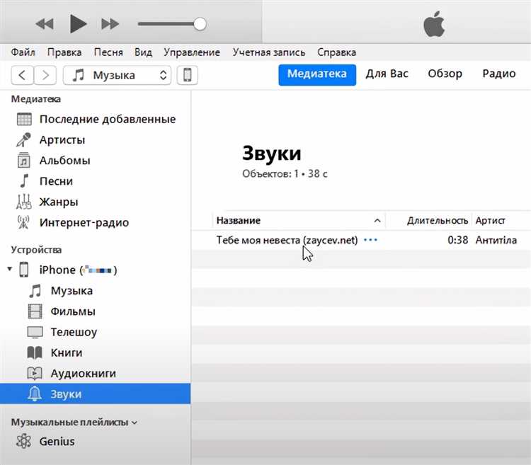Go back with the left arrow button
Screen dimensions: 531x465
click(23, 75)
